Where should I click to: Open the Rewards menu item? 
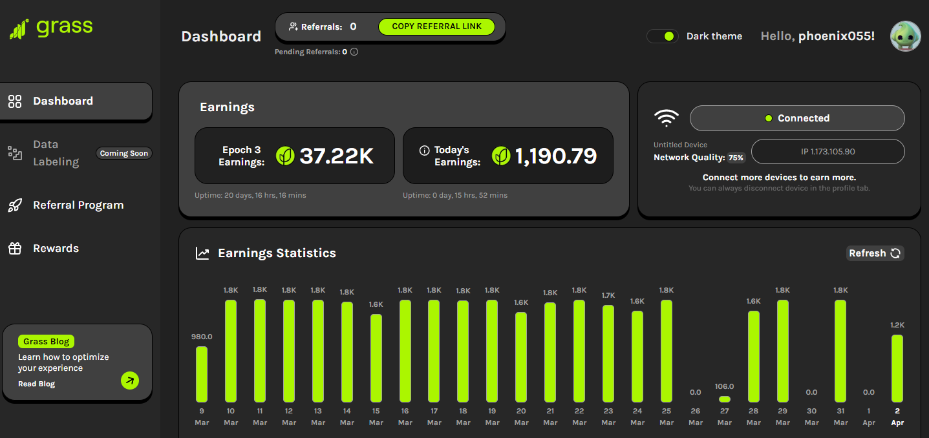(76, 249)
